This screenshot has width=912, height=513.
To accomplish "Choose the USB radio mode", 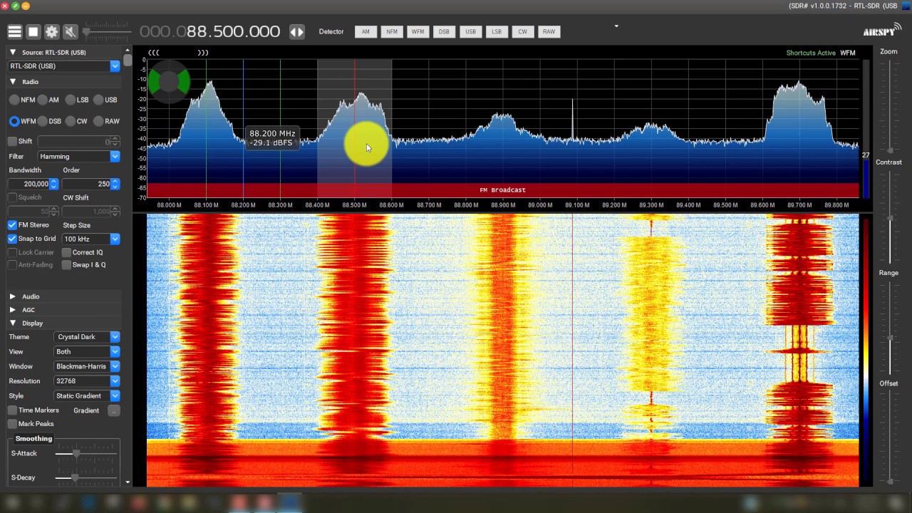I will [x=98, y=100].
